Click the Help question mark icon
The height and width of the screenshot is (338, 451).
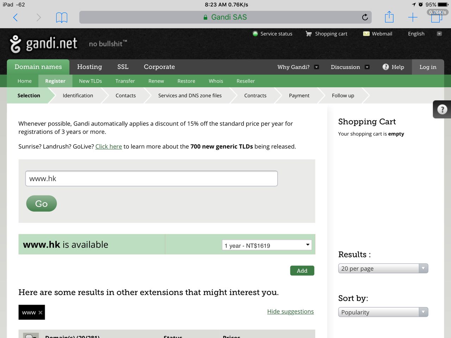click(386, 67)
